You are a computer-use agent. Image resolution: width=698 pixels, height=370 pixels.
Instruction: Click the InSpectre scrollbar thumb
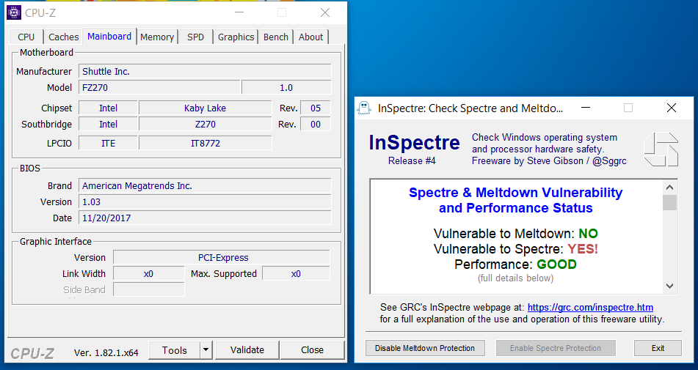(x=670, y=202)
